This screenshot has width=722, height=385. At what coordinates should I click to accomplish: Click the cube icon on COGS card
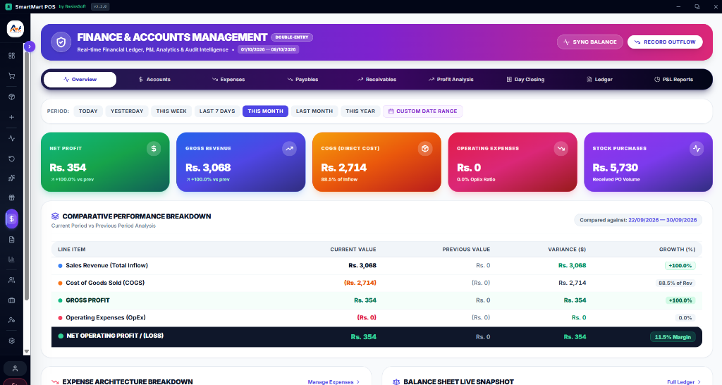point(425,148)
